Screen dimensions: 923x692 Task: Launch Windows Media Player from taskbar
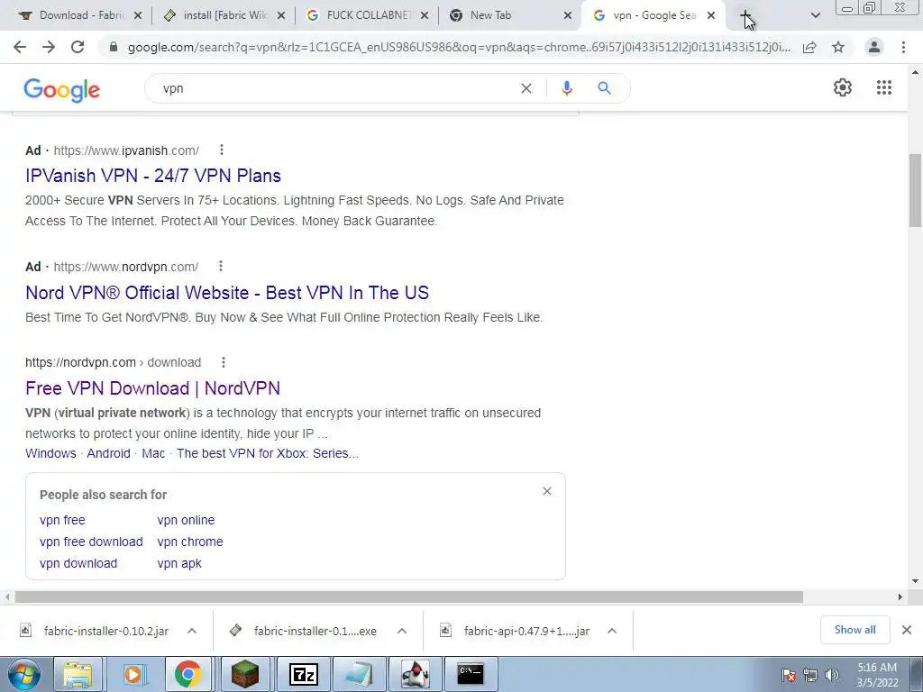coord(133,674)
